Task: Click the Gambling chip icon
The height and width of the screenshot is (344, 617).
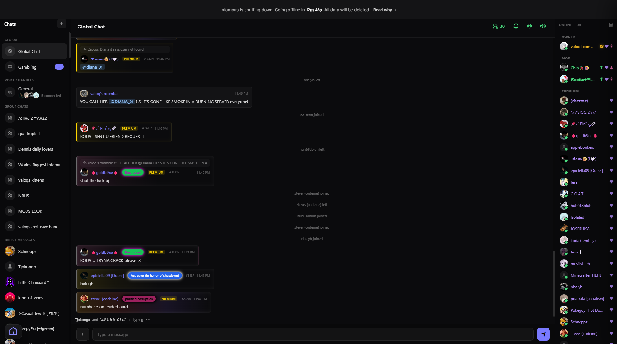Action: (10, 67)
